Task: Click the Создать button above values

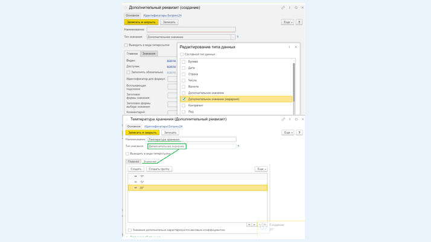Action: click(136, 169)
